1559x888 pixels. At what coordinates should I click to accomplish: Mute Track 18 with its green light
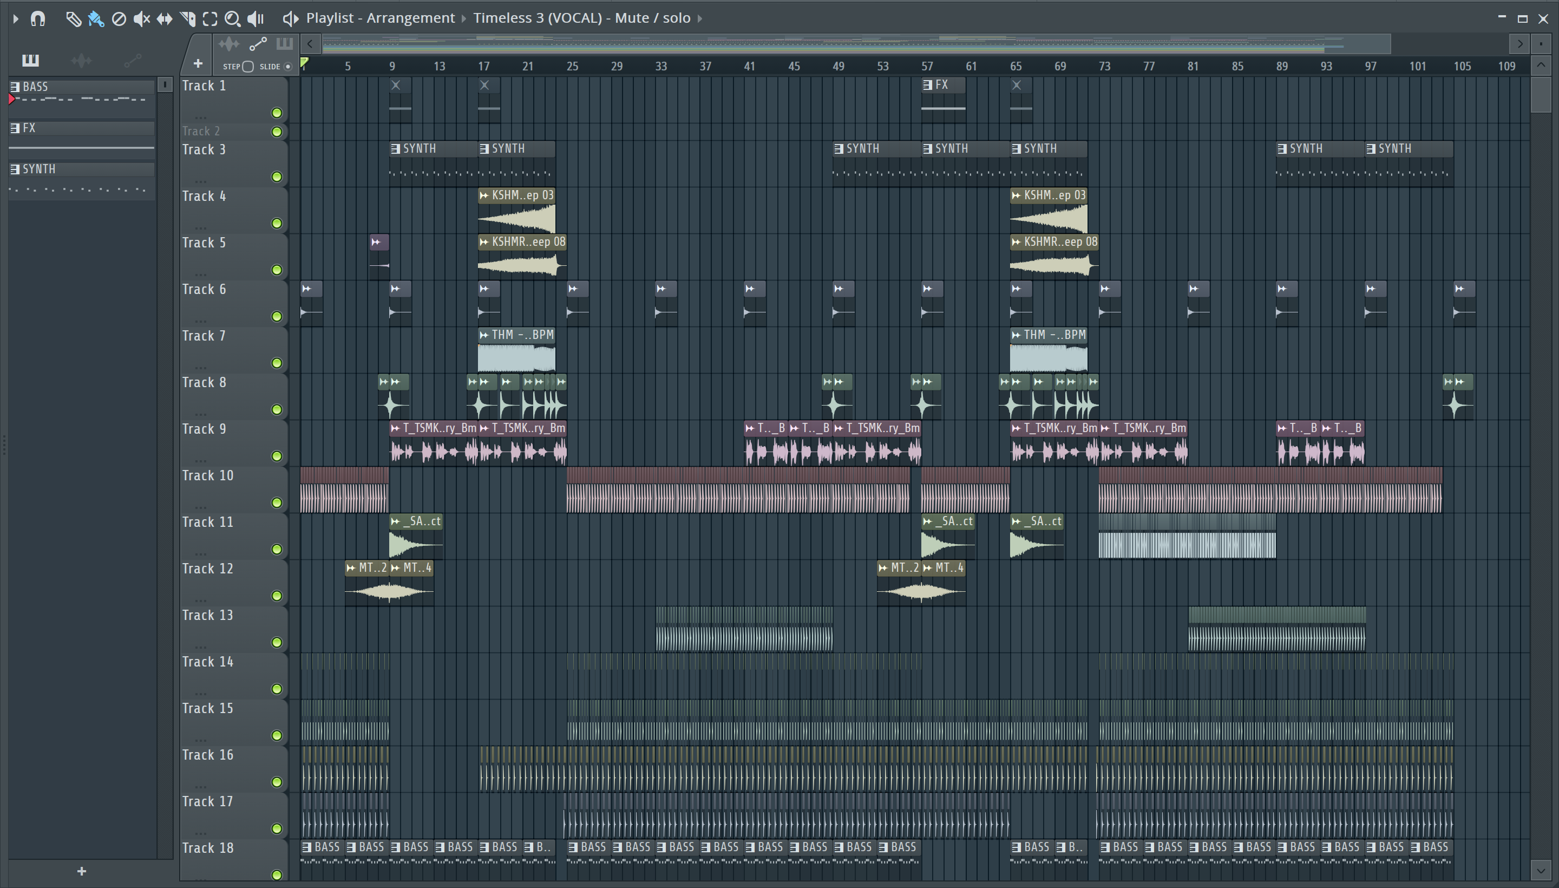coord(277,875)
